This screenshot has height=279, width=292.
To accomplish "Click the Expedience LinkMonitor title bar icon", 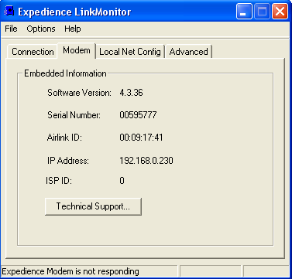I will [x=9, y=12].
